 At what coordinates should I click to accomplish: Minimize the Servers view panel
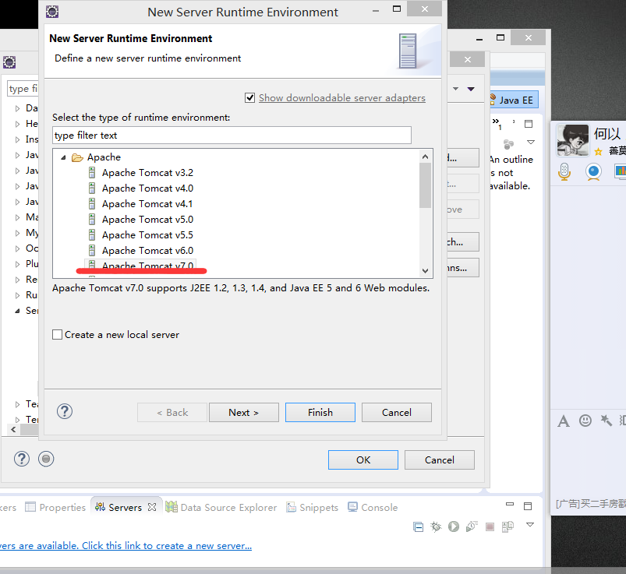tap(510, 504)
